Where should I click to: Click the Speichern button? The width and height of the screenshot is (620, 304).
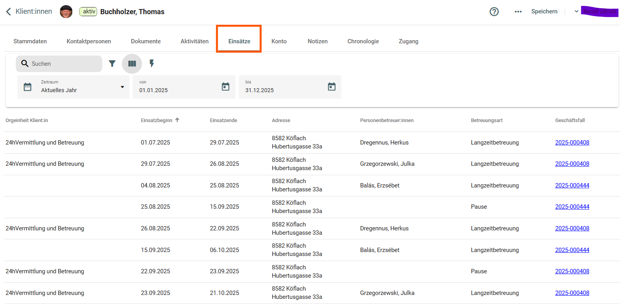[544, 11]
